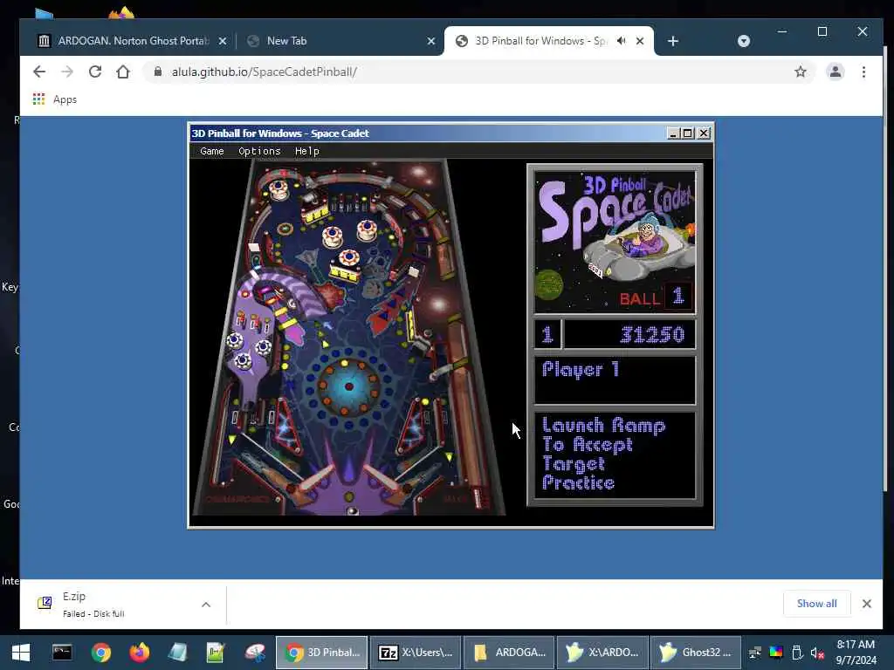Go back to previous page
894x670 pixels.
38,72
